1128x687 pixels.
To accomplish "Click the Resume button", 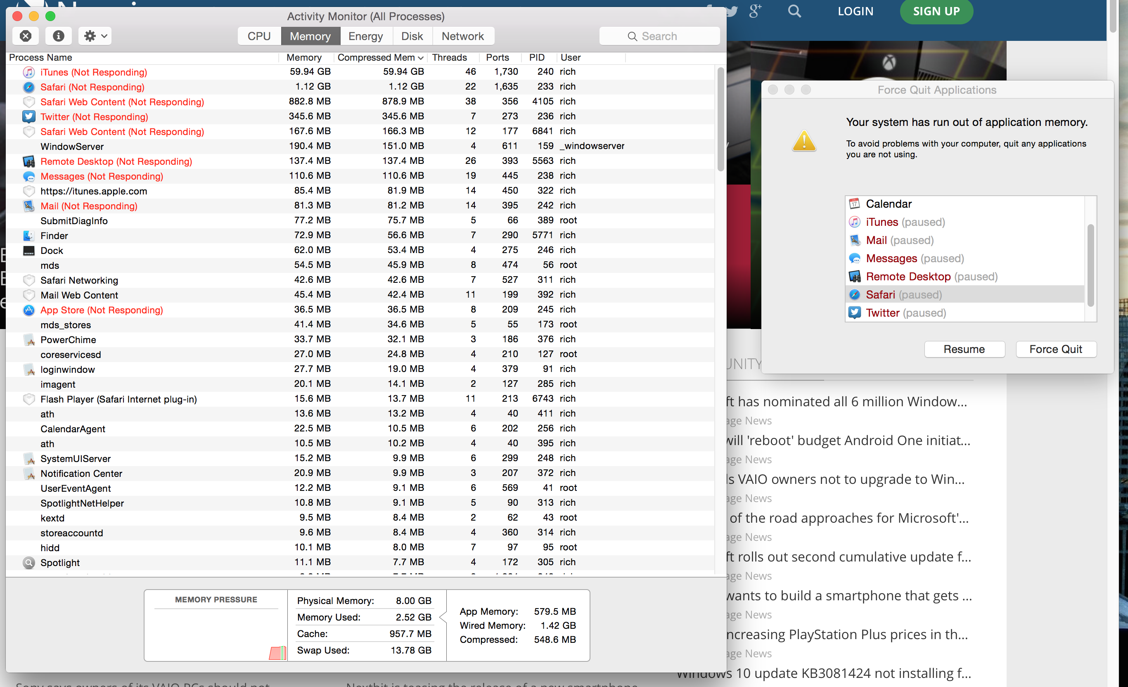I will [x=964, y=349].
